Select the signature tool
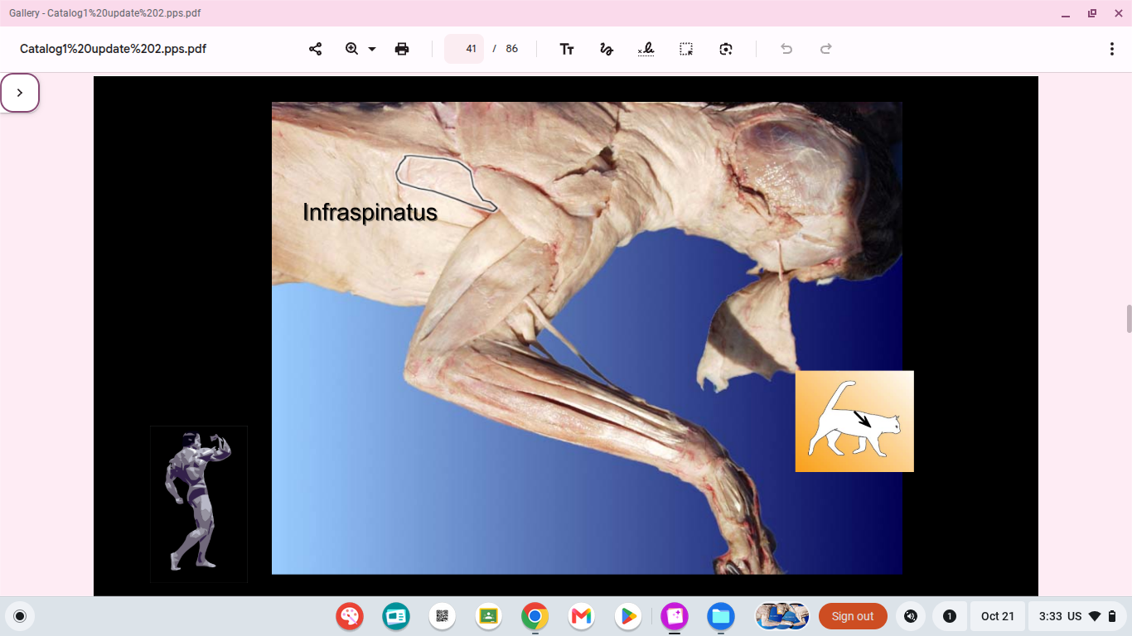 point(646,49)
